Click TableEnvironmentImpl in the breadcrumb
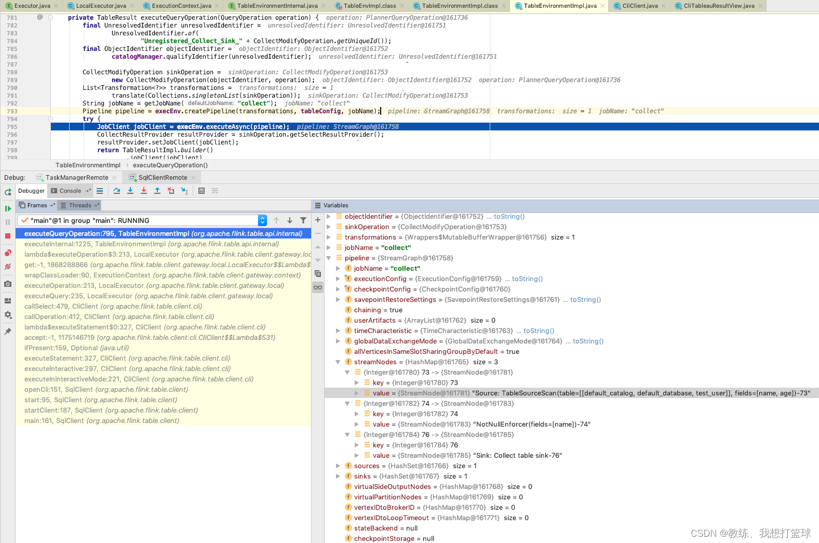The width and height of the screenshot is (819, 543). pos(88,165)
